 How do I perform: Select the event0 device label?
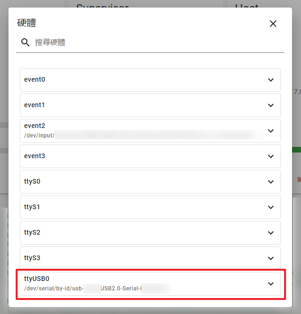(34, 79)
